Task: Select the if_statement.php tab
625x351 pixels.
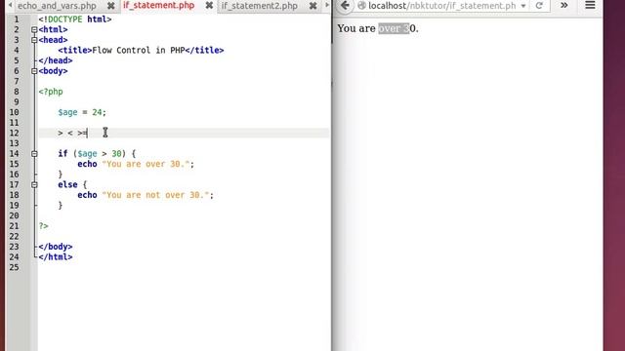Action: point(158,6)
